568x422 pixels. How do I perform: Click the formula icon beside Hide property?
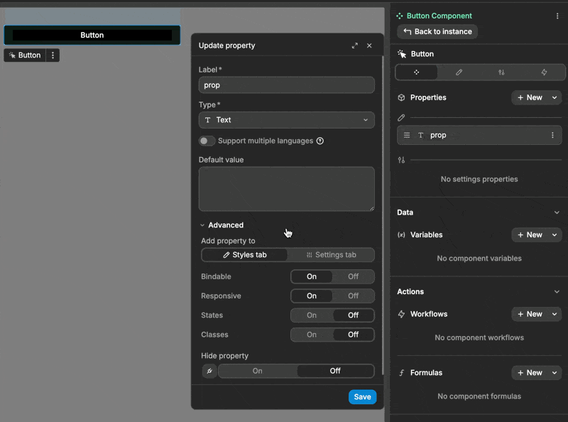tap(209, 370)
